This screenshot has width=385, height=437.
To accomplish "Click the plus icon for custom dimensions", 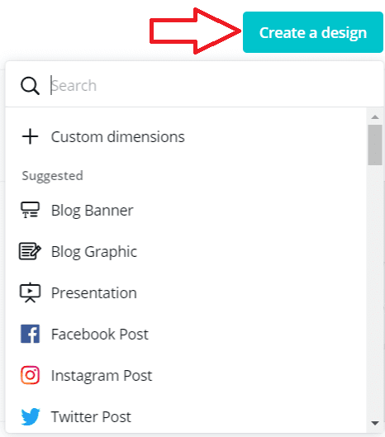I will [30, 137].
